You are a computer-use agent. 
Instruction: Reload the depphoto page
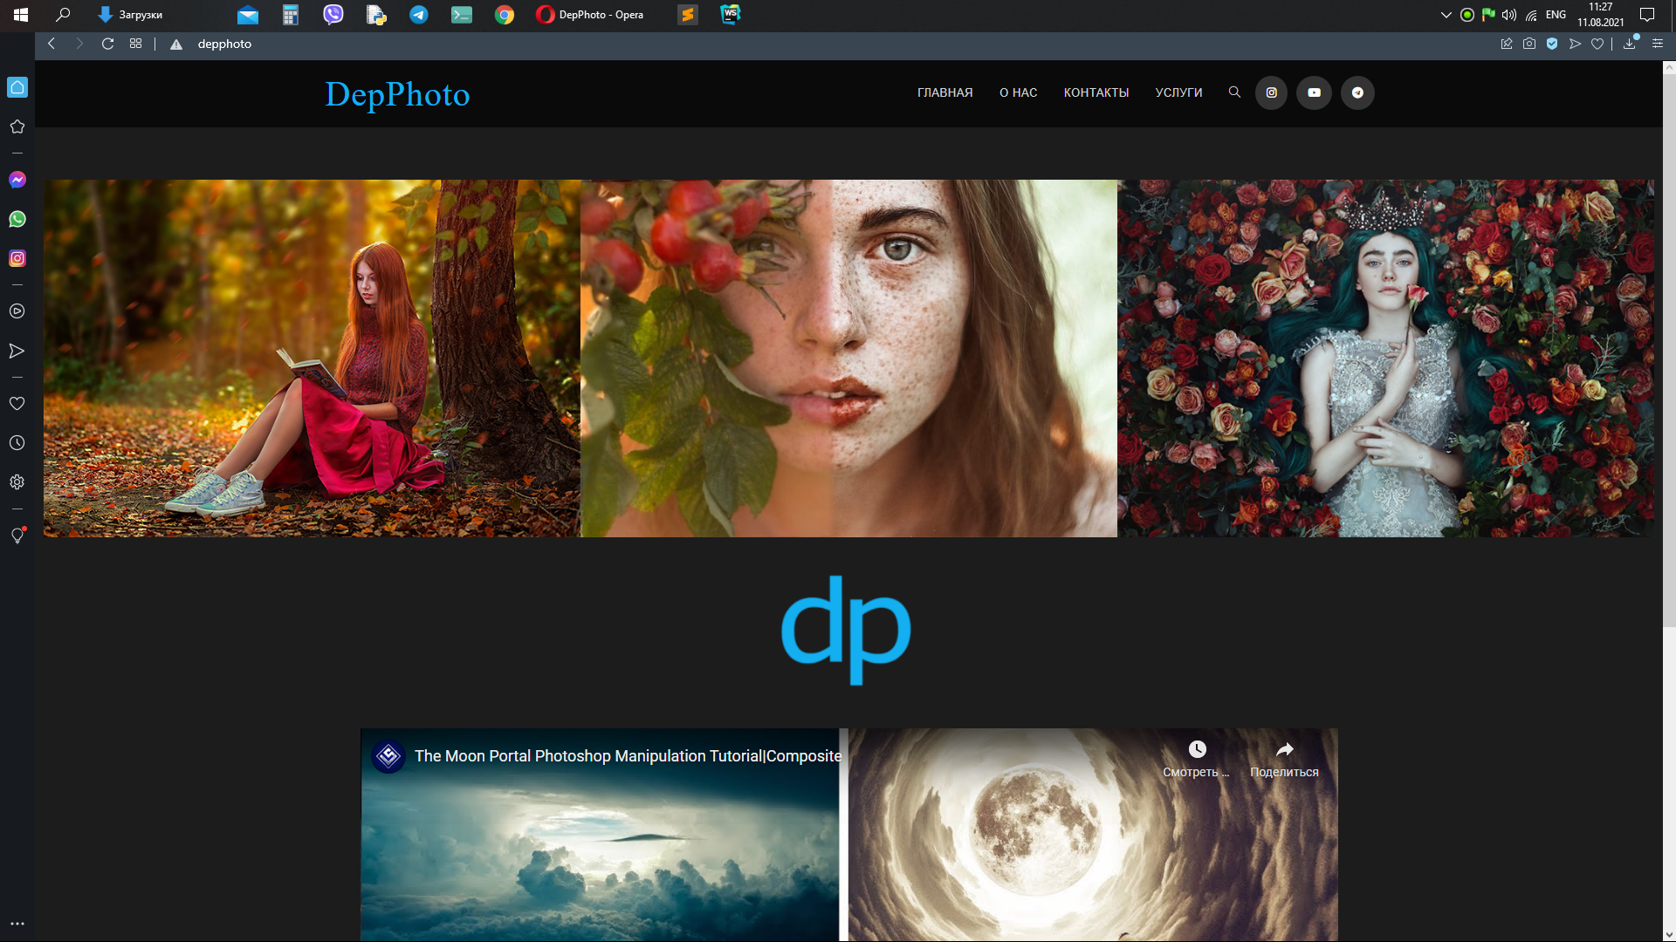tap(107, 44)
